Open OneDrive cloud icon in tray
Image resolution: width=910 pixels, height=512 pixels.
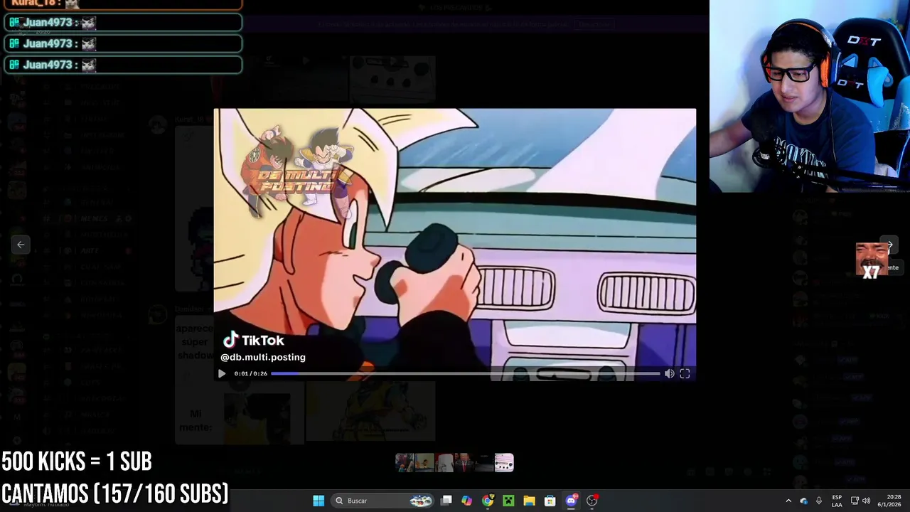[803, 501]
